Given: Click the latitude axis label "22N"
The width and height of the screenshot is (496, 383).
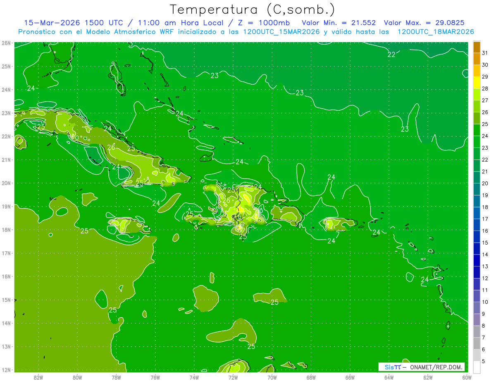Looking at the screenshot, I should pos(6,136).
